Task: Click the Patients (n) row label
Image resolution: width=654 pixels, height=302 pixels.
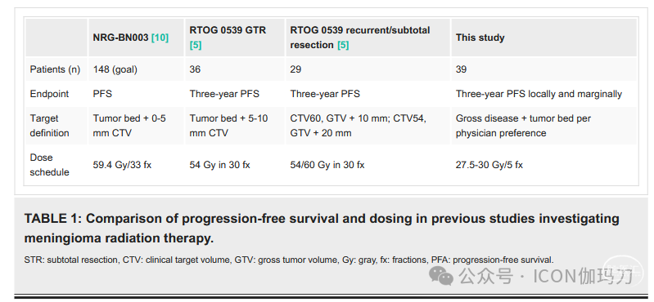Action: coord(55,69)
